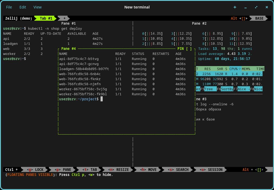
Task: Click htop F7 Nice - button
Action: pos(242,89)
